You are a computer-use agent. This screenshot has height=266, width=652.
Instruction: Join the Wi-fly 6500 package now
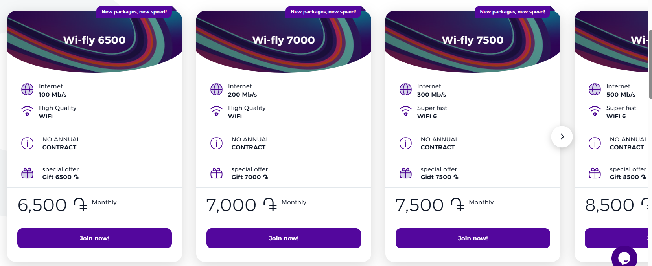[94, 238]
